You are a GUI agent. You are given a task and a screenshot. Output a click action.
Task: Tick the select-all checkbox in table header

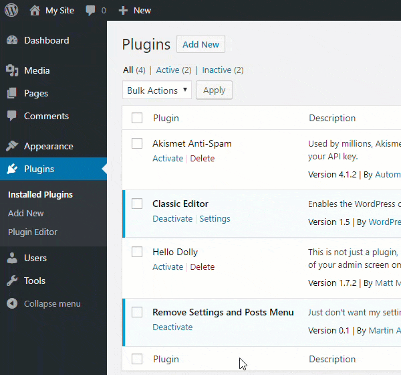pyautogui.click(x=137, y=118)
